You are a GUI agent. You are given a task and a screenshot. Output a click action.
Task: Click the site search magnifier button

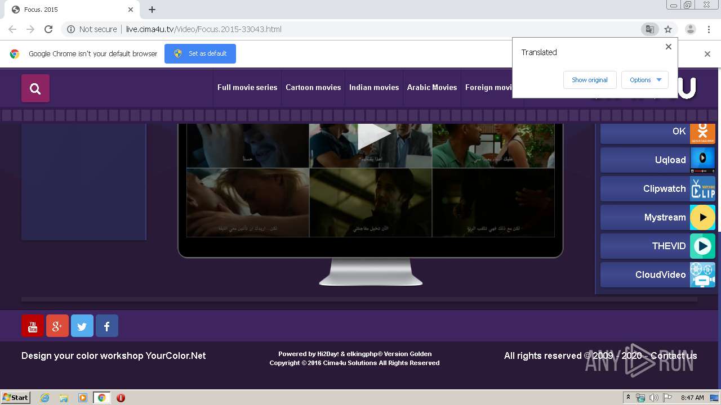tap(35, 88)
